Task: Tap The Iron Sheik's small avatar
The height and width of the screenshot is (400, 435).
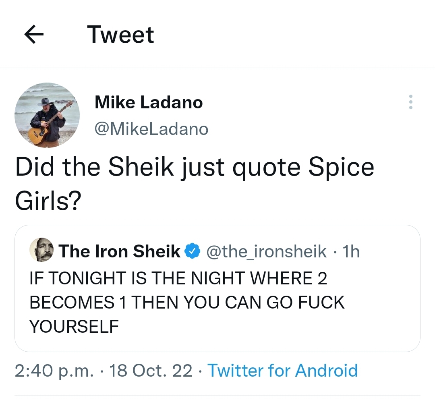Action: pos(42,250)
